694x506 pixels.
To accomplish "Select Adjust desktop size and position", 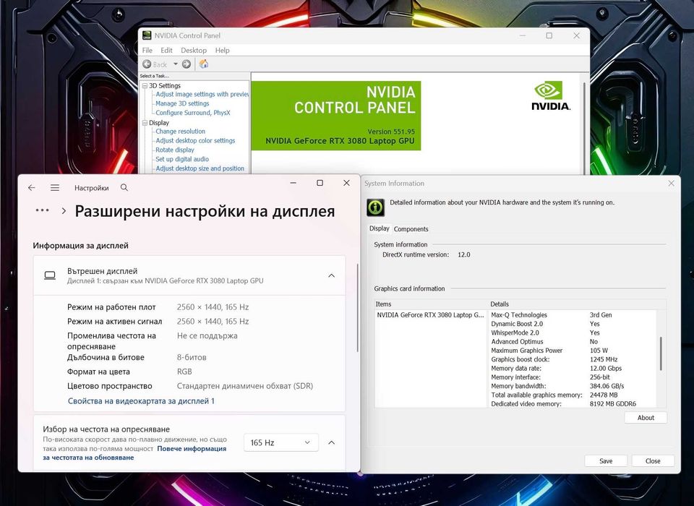I will [200, 168].
